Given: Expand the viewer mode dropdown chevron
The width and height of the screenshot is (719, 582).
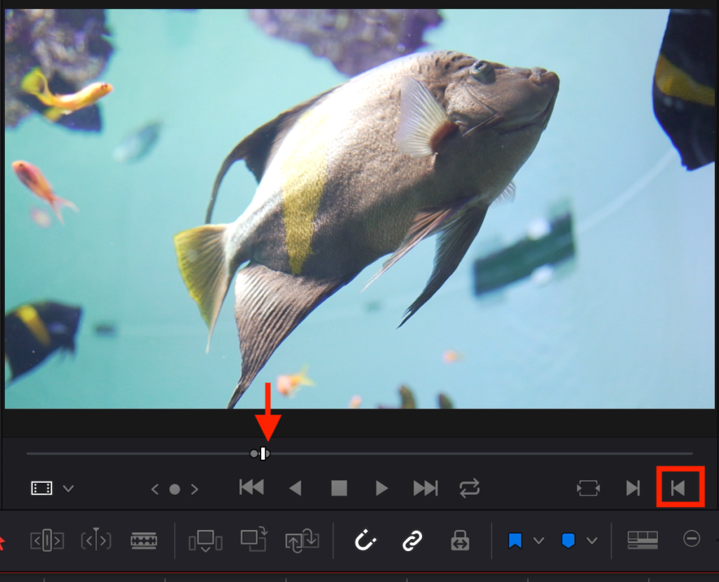Looking at the screenshot, I should [x=68, y=489].
